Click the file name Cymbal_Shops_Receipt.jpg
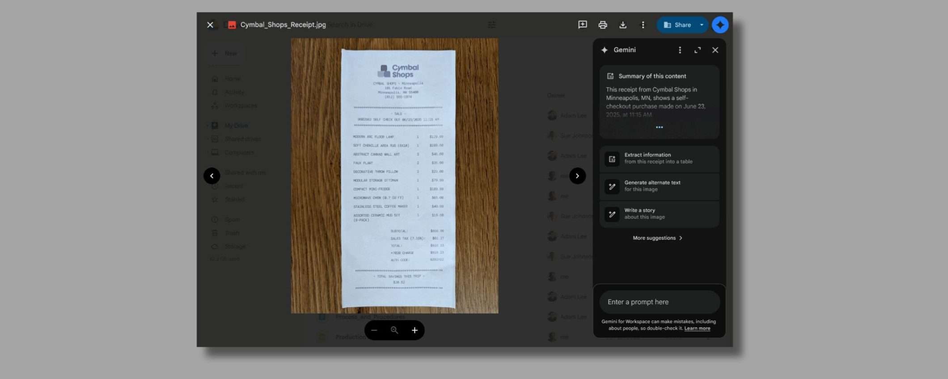The width and height of the screenshot is (948, 379). [283, 25]
